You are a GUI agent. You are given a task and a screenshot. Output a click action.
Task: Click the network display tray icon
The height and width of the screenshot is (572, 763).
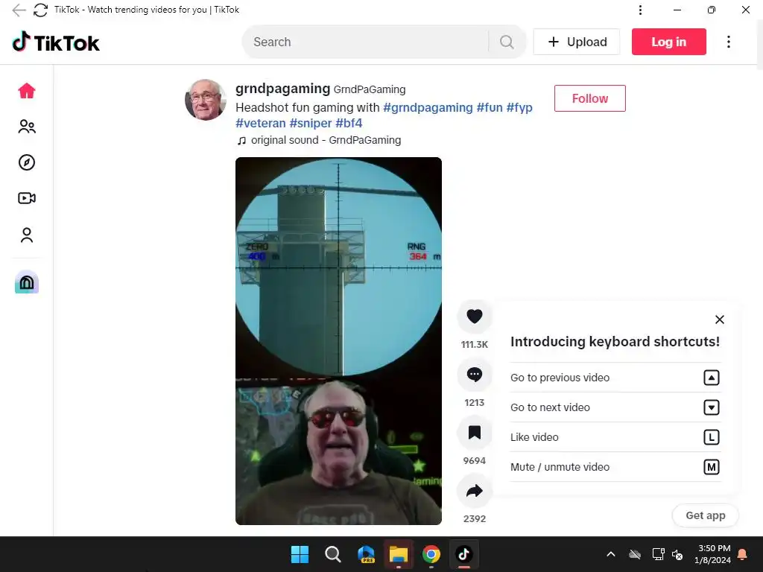(658, 554)
